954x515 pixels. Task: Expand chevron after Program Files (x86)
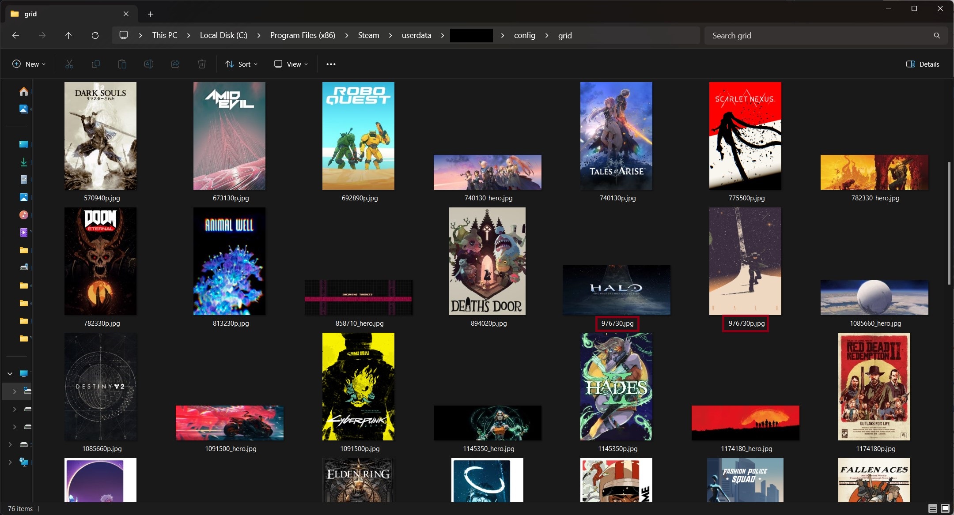click(347, 35)
